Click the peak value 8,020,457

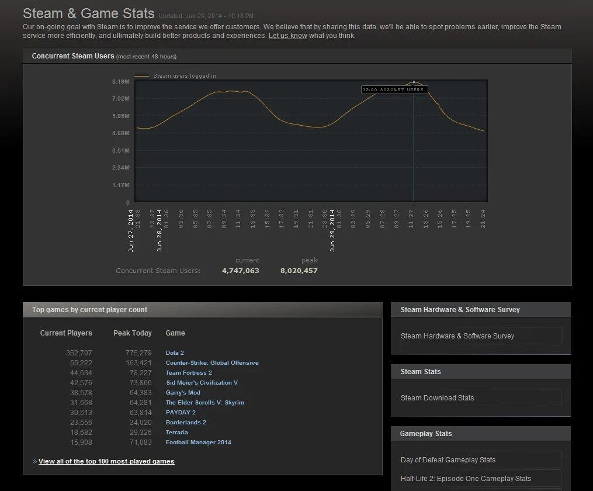pyautogui.click(x=299, y=271)
